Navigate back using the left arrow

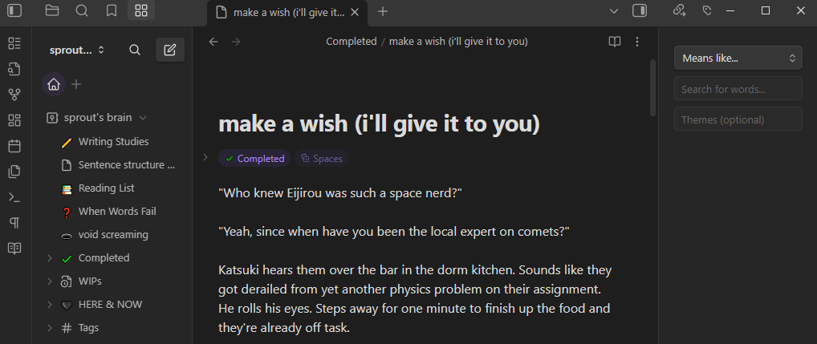(213, 42)
